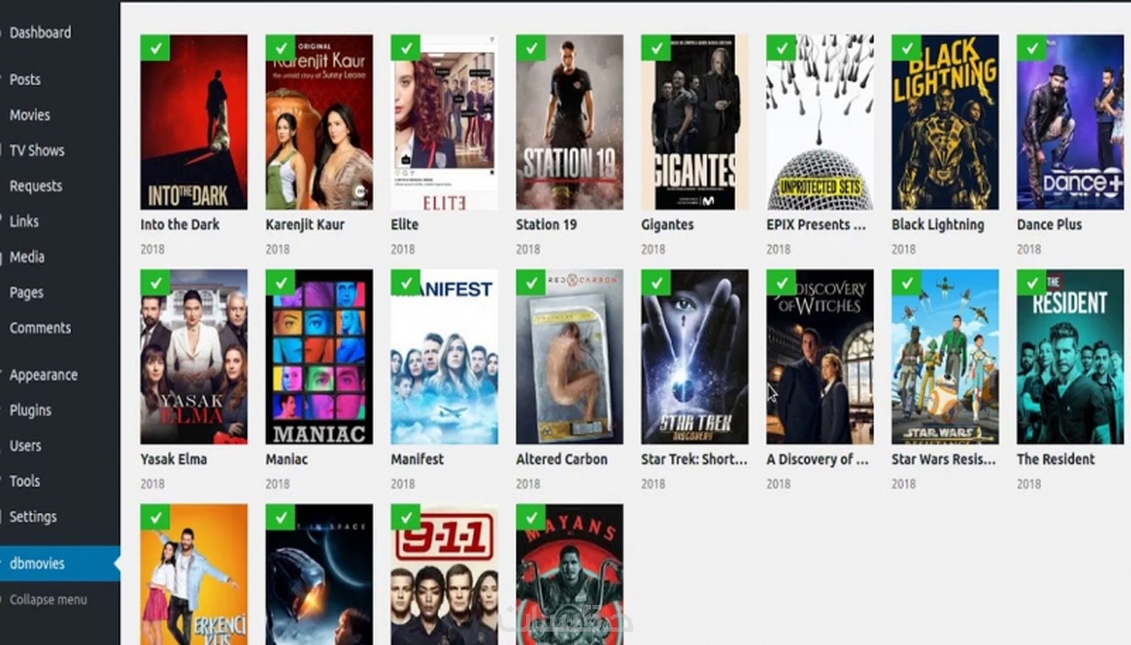
Task: Click the Elite poster thumbnail
Action: point(444,122)
